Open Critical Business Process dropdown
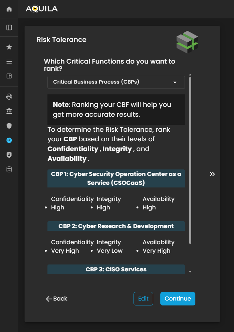Screen dimensions: 234x332 click(x=116, y=82)
